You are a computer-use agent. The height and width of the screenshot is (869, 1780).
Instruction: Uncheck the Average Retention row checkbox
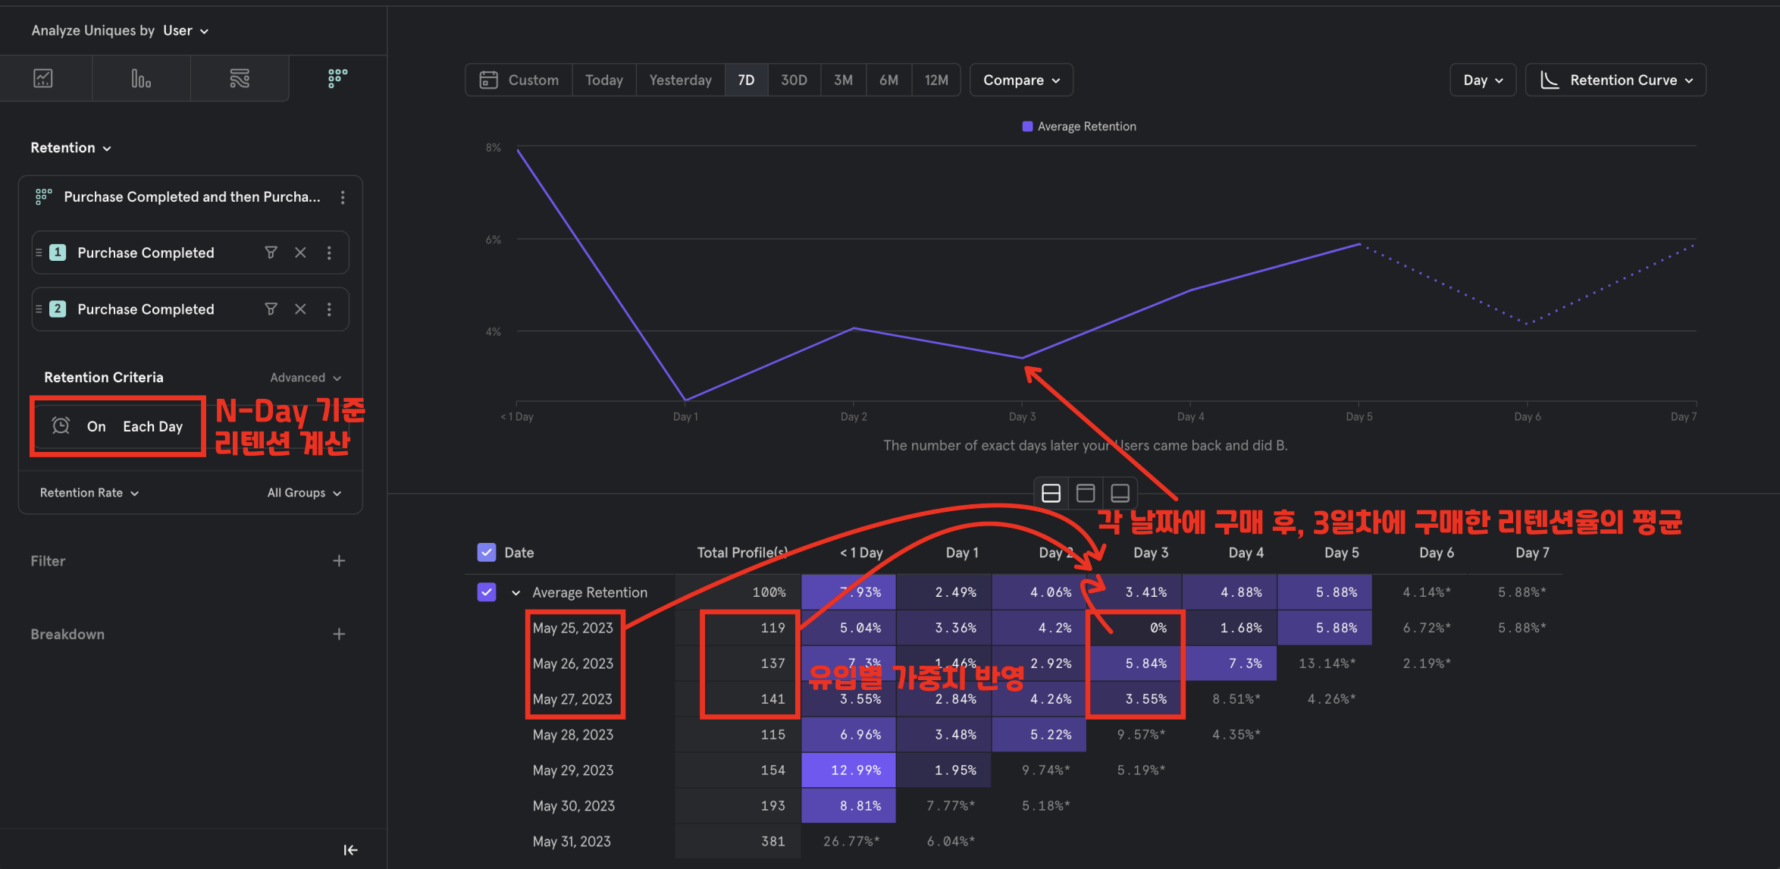(x=487, y=591)
